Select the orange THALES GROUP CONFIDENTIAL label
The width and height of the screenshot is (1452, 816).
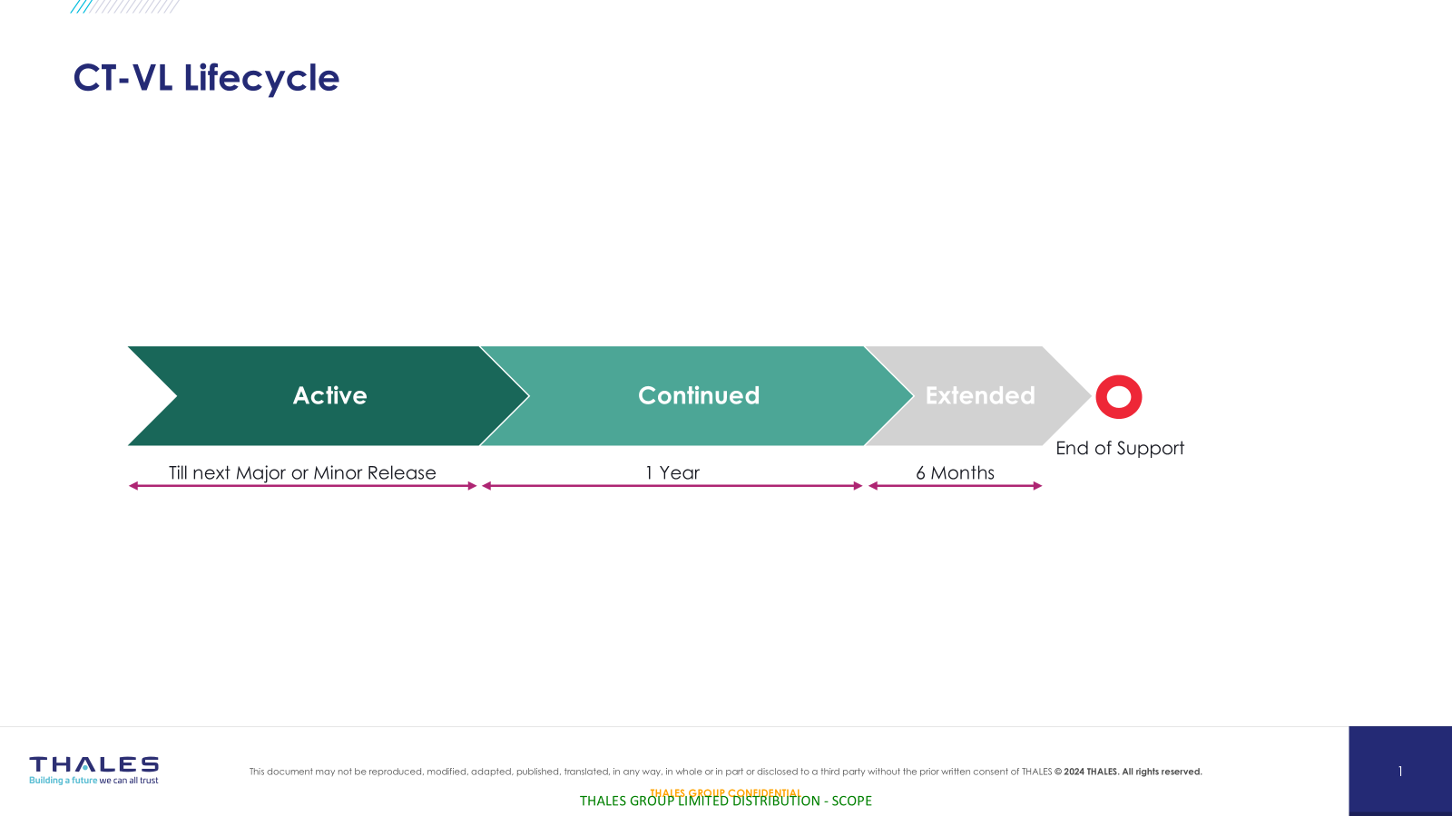(x=724, y=792)
